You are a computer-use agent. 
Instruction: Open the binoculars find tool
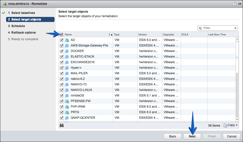pyautogui.click(x=62, y=125)
